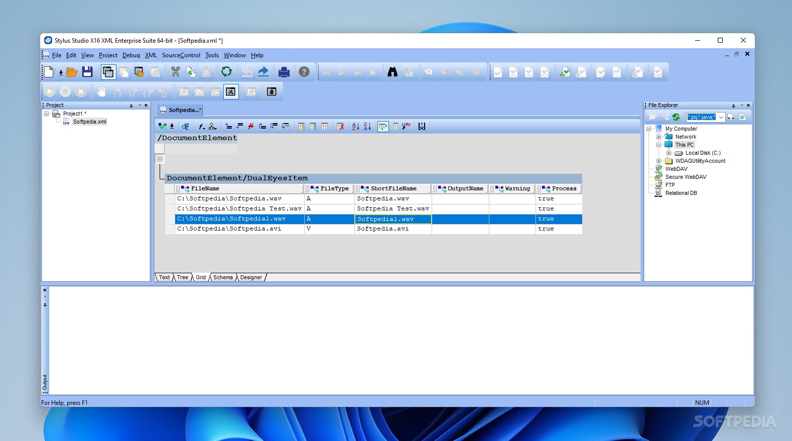This screenshot has height=441, width=792.
Task: Click the column width fit icon
Action: (422, 126)
